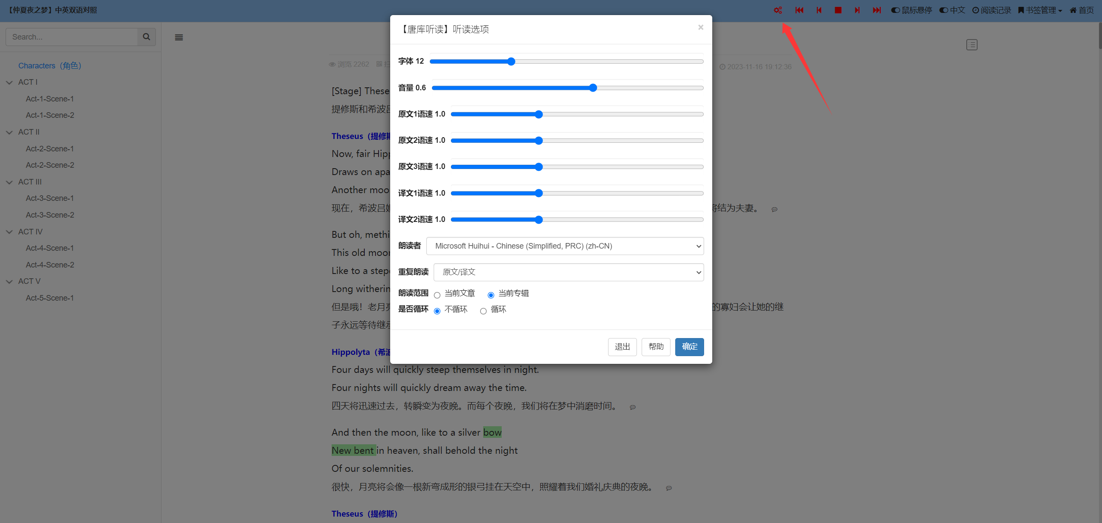Toggle sidebar with hamburger lines icon
The height and width of the screenshot is (523, 1102).
click(179, 37)
